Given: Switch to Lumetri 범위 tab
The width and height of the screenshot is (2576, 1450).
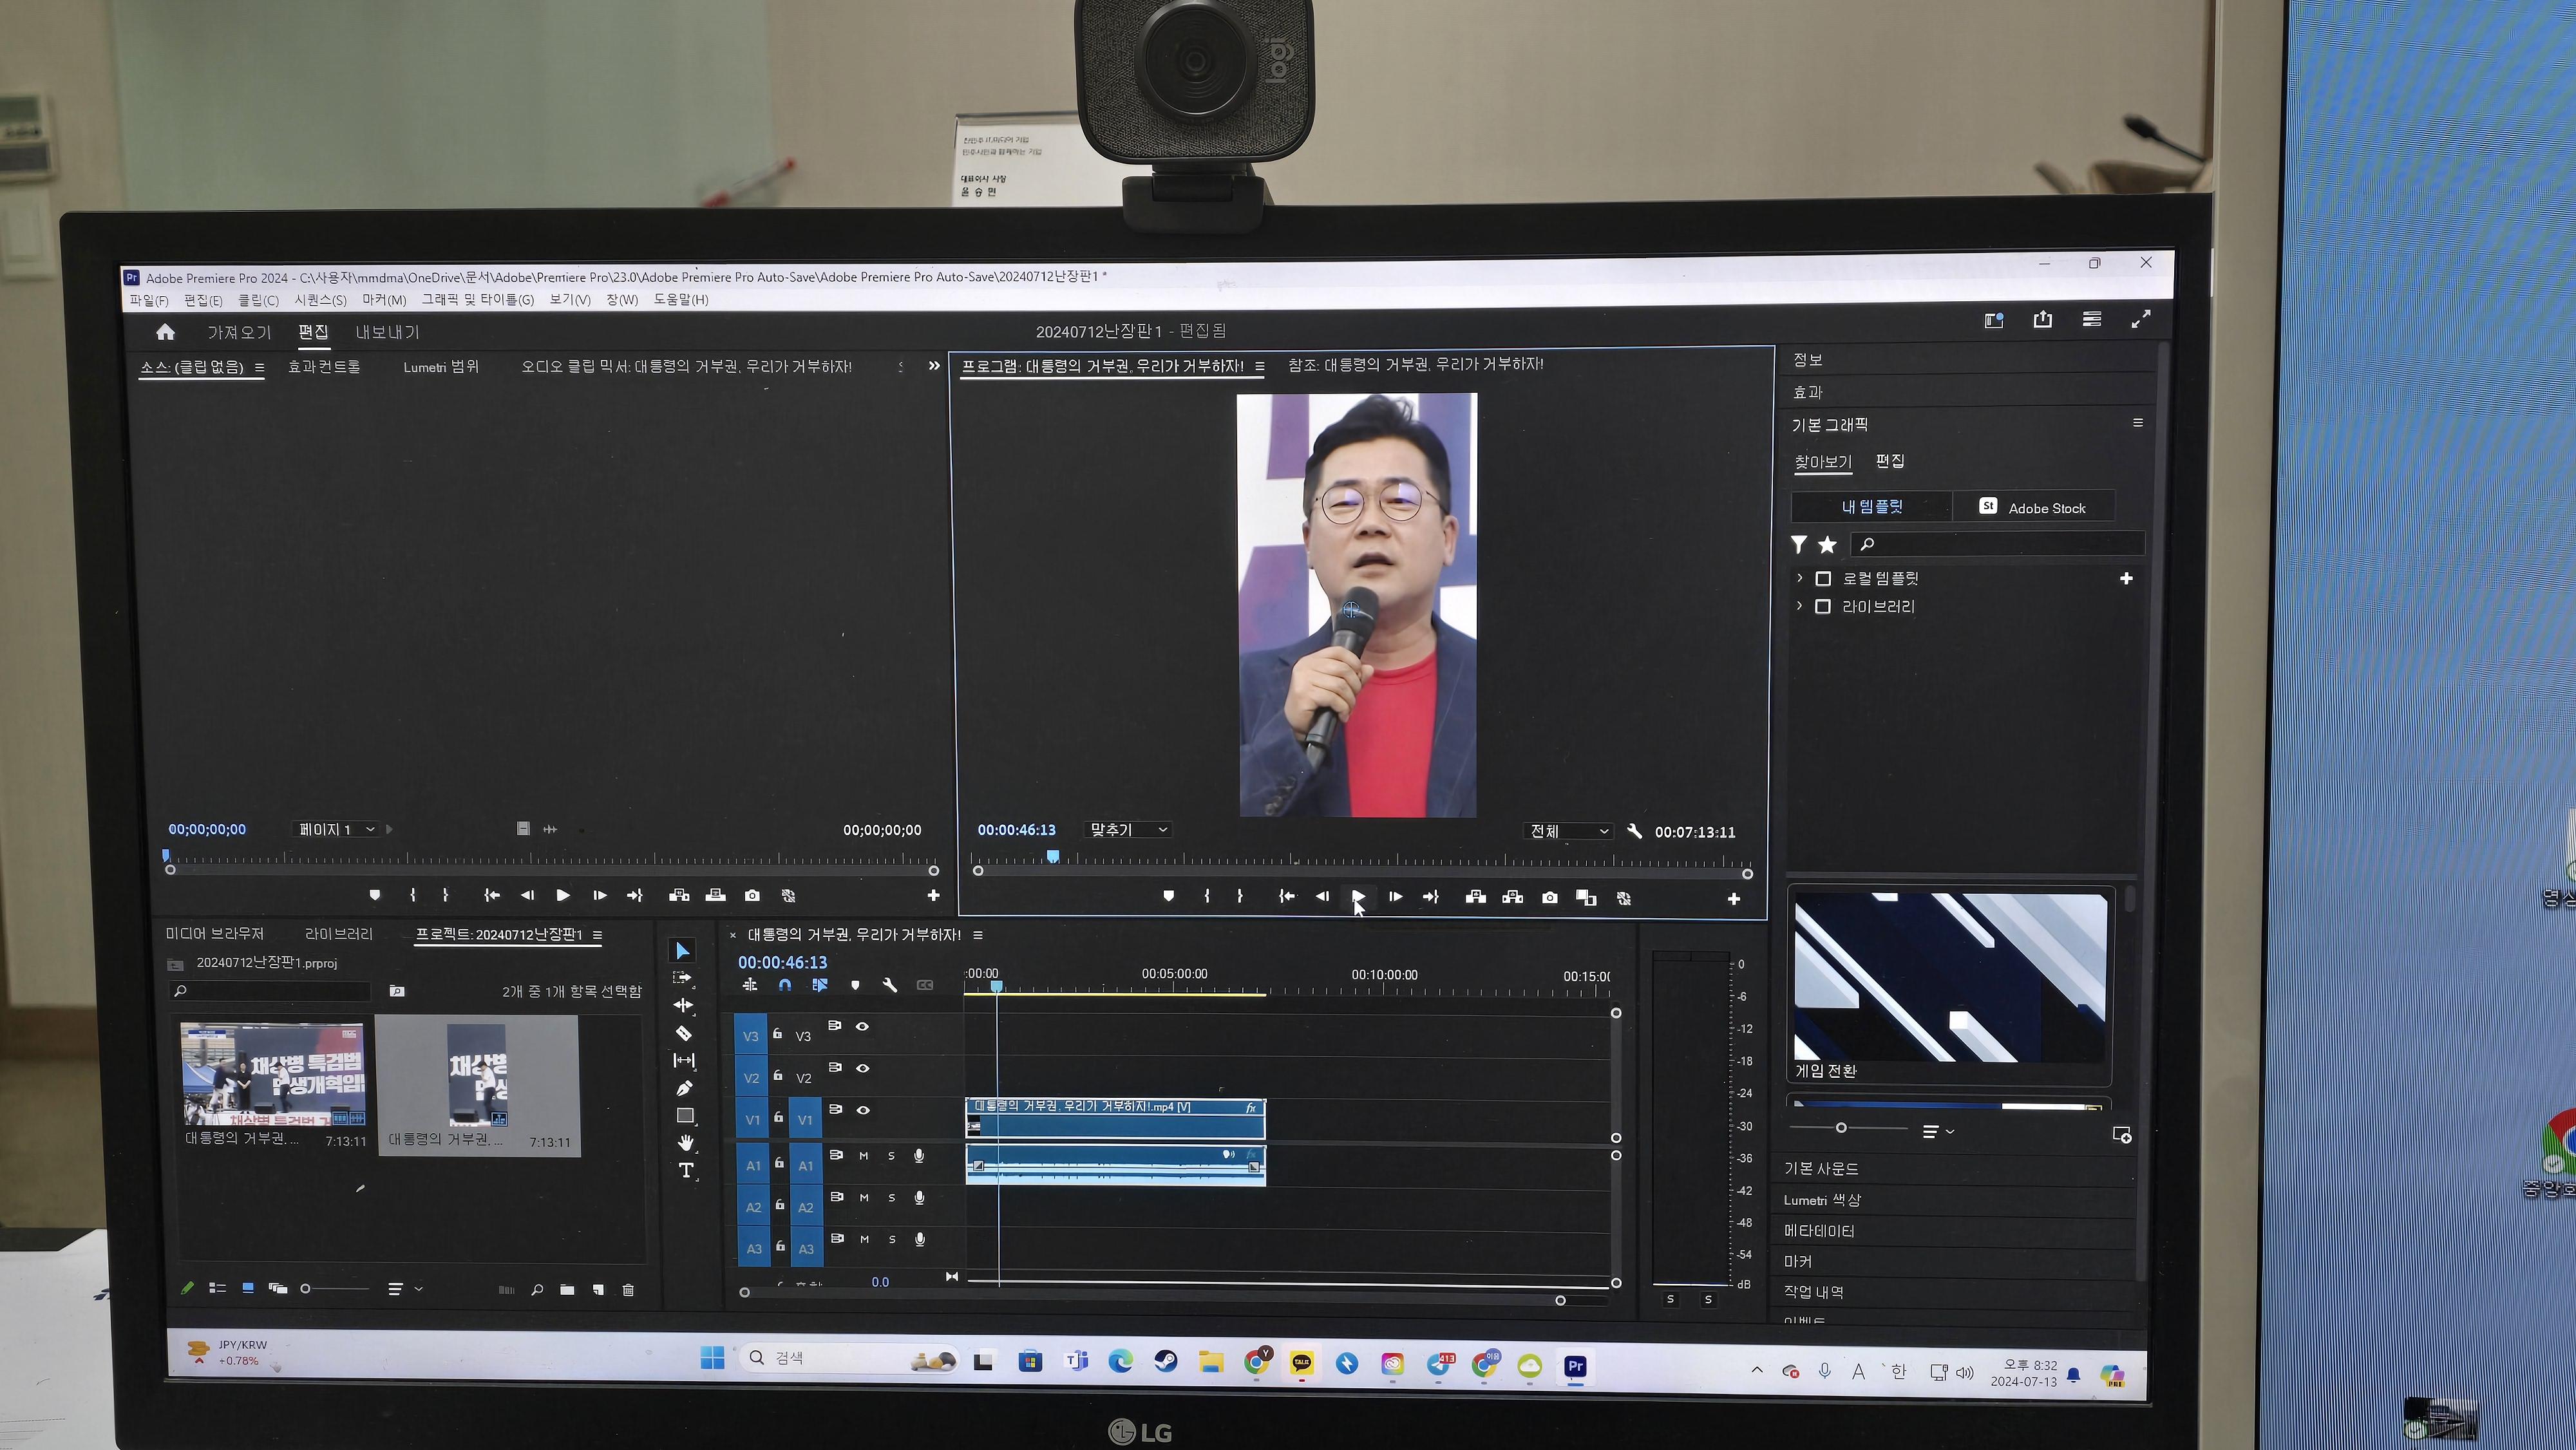Looking at the screenshot, I should (441, 367).
